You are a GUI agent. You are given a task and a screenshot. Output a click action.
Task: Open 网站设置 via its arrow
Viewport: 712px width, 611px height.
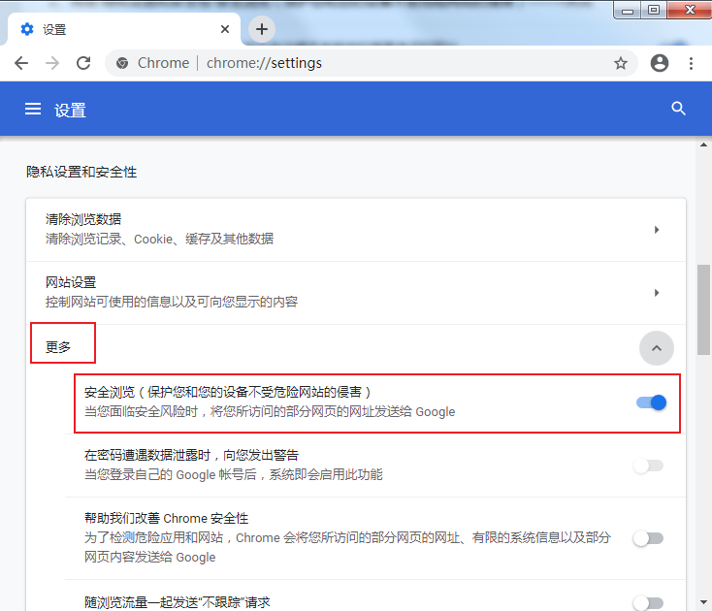point(657,293)
